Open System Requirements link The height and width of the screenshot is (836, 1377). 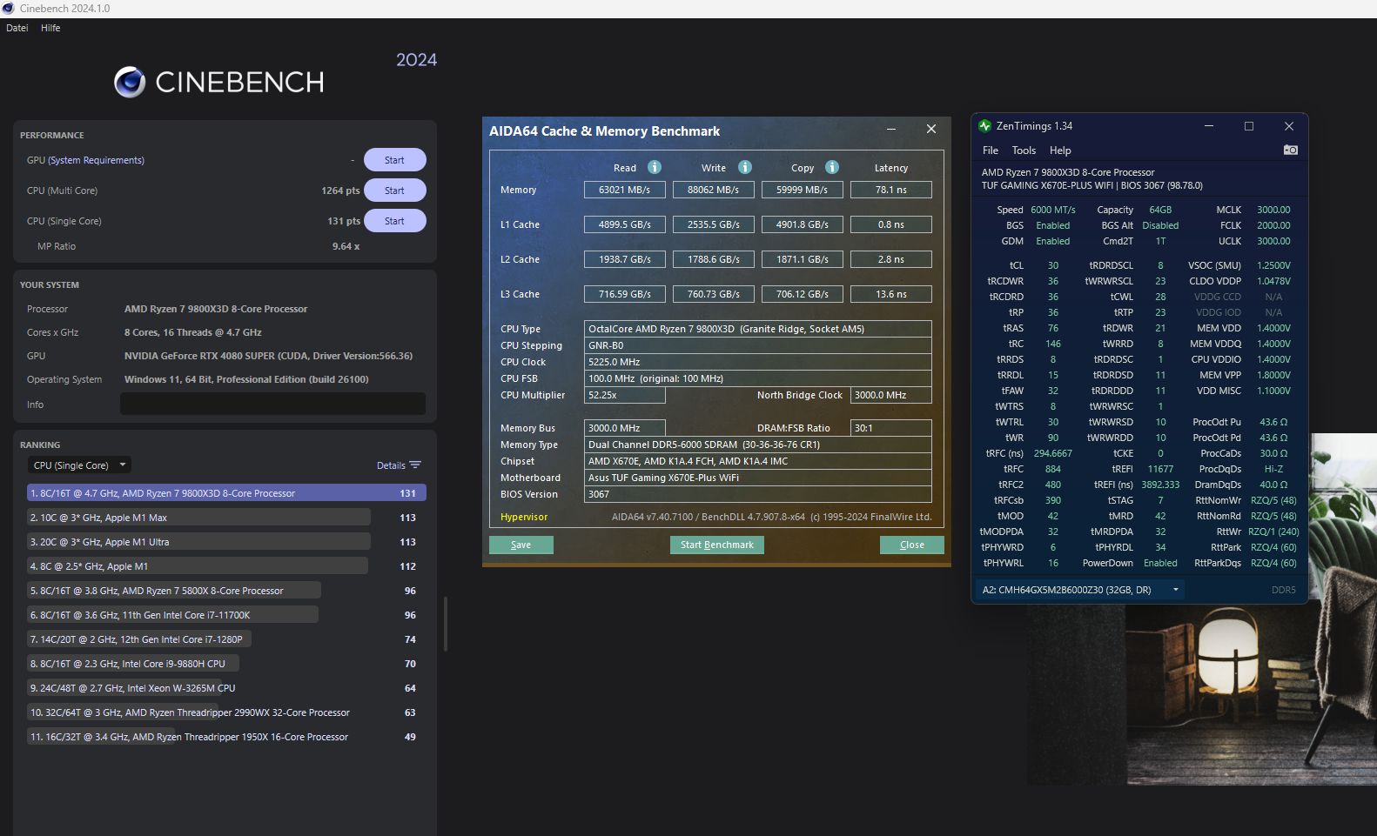(97, 160)
